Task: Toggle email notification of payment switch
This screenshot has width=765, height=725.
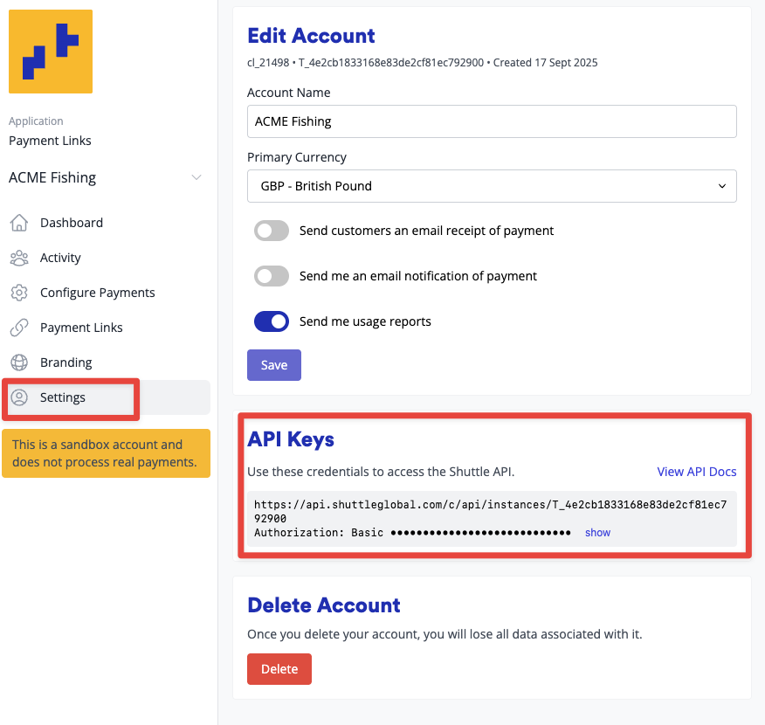Action: (272, 276)
